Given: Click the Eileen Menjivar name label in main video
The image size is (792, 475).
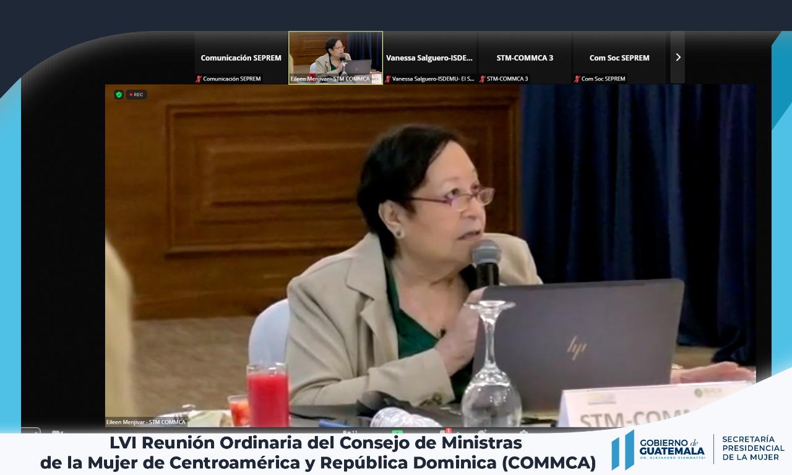Looking at the screenshot, I should (146, 422).
